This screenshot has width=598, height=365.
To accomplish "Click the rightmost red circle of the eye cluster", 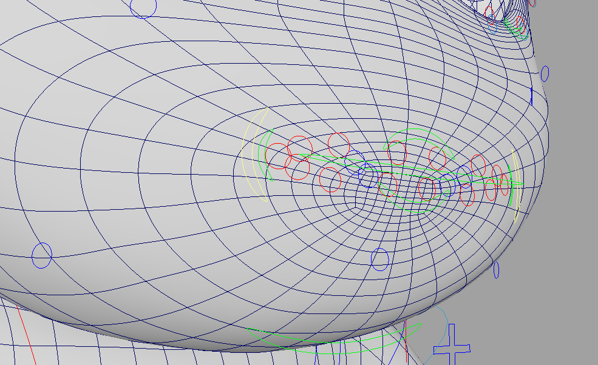I will tap(504, 184).
